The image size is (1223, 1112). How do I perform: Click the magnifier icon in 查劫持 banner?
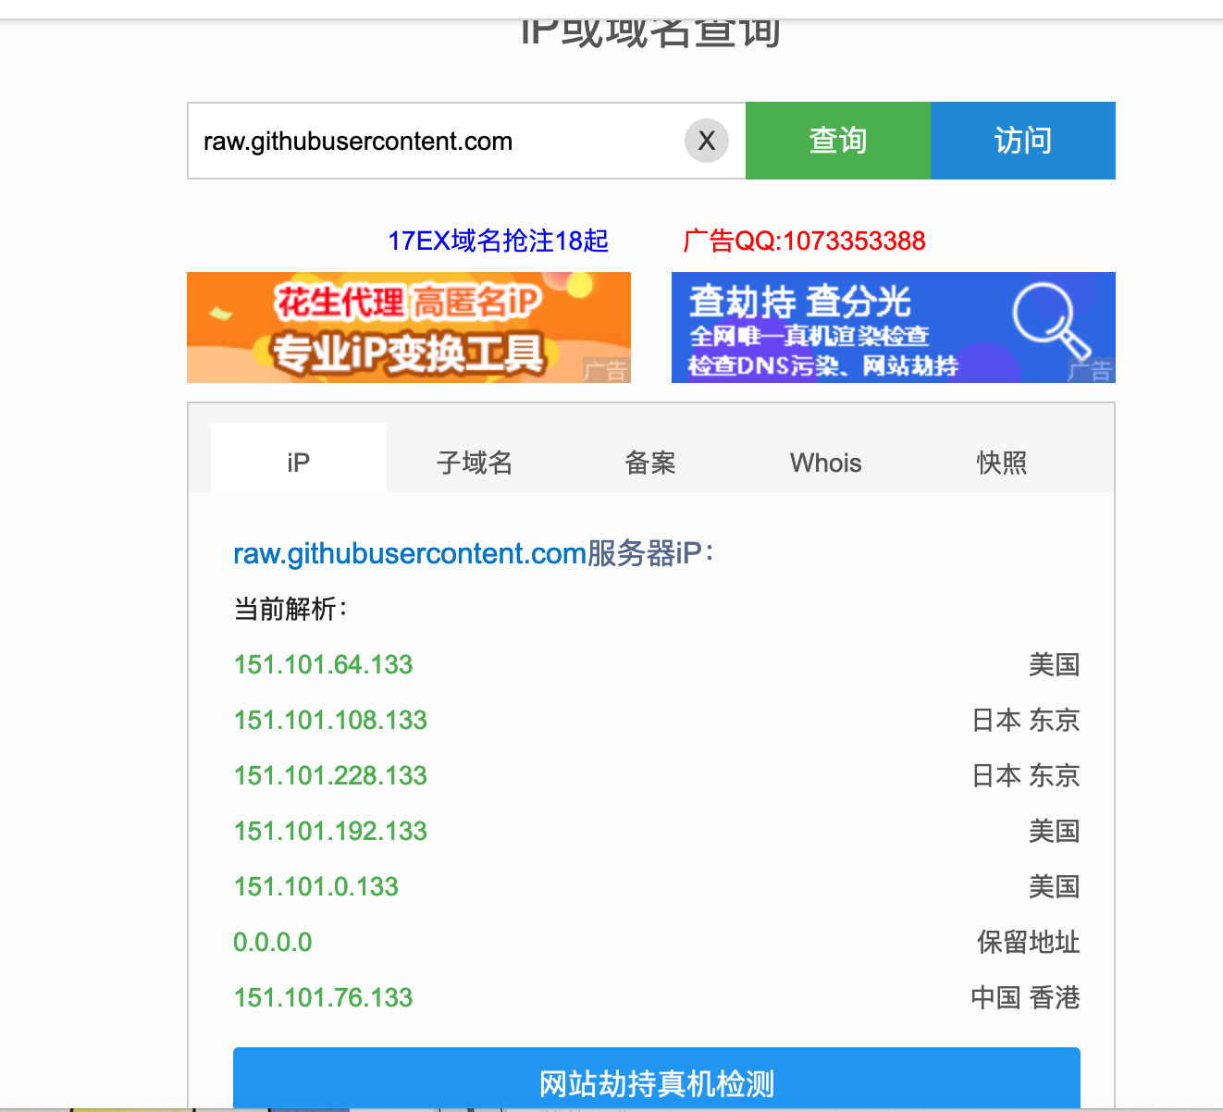coord(1050,320)
